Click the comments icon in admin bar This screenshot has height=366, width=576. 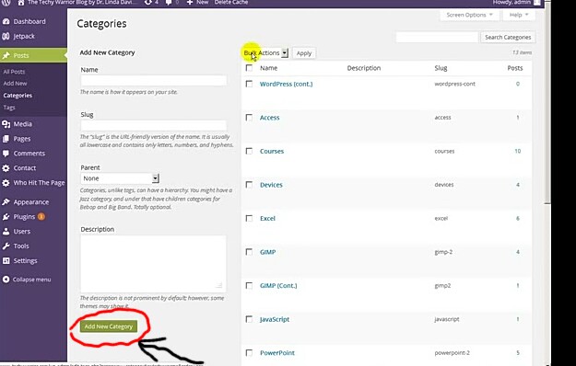pyautogui.click(x=169, y=2)
